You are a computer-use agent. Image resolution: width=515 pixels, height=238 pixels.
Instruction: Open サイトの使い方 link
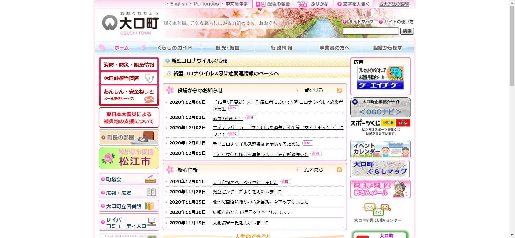click(396, 22)
